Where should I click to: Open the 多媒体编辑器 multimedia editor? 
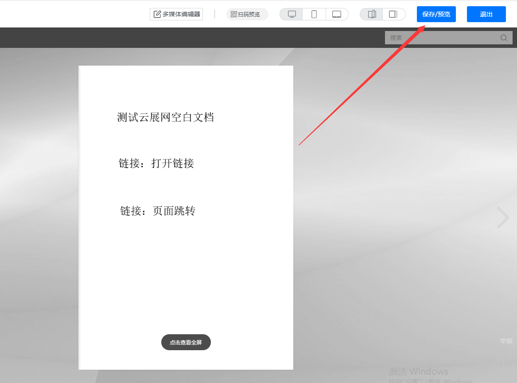(x=176, y=14)
